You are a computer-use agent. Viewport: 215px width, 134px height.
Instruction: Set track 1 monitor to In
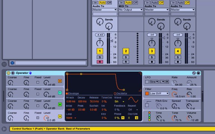tap(95, 3)
